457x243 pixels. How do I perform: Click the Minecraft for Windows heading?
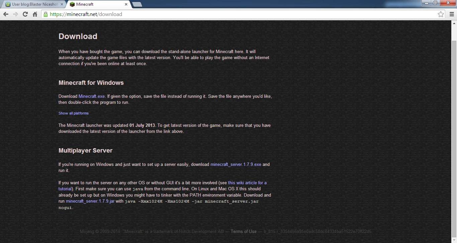91,83
